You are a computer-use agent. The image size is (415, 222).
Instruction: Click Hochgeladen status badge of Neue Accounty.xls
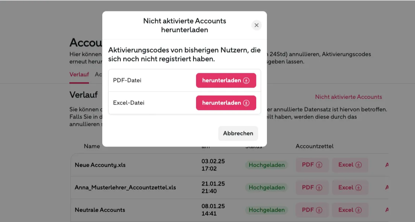tap(267, 165)
